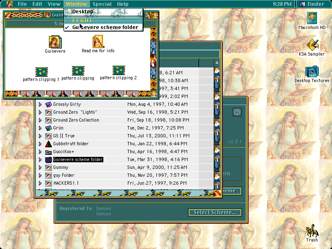The image size is (332, 249).
Task: Toggle the list window sort order button
Action: pyautogui.click(x=217, y=63)
